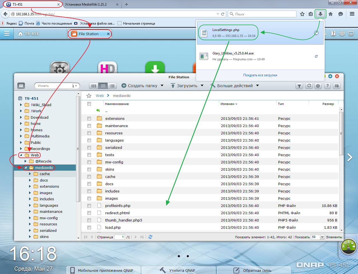Expand the !Wiki_Sklad folder in tree
The image size is (358, 274).
point(21,105)
